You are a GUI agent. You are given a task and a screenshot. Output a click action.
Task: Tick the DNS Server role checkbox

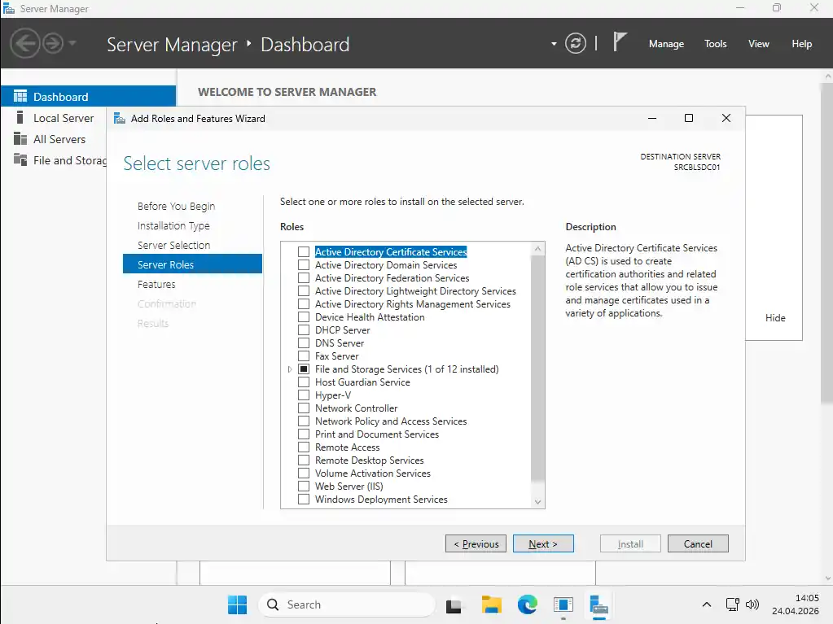(x=304, y=343)
